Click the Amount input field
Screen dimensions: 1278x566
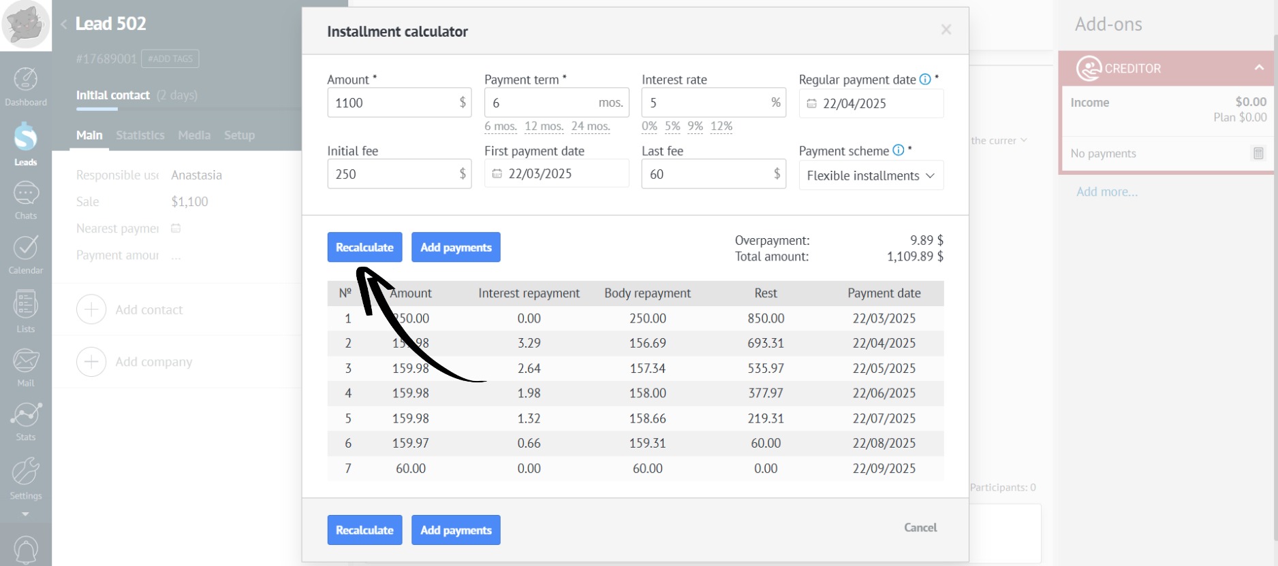[x=392, y=103]
